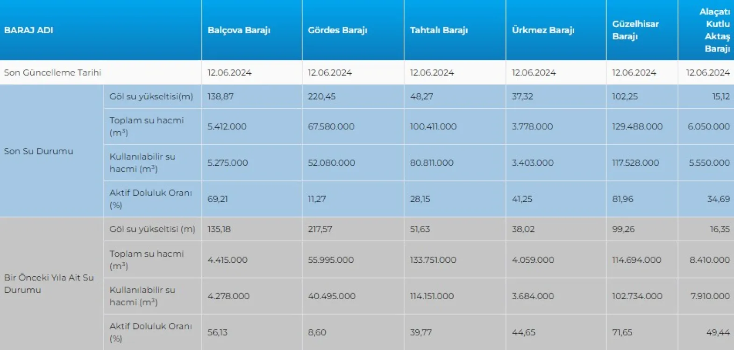Click the Son Su Durumu section label
Screen dimensions: 734x350
[x=38, y=151]
